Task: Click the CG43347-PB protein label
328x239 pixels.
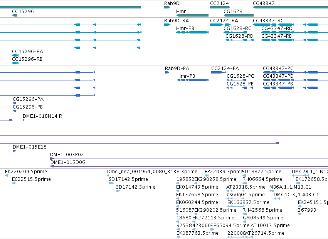Action: click(x=278, y=84)
